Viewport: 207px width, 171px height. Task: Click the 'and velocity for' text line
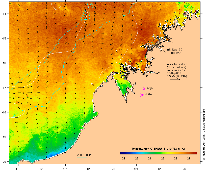[176, 70]
